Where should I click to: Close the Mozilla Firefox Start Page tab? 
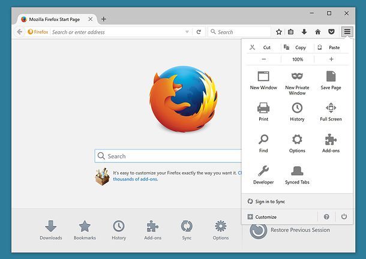(x=91, y=19)
